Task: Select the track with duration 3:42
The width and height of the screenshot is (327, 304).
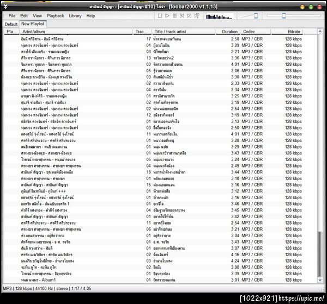Action: click(x=161, y=216)
